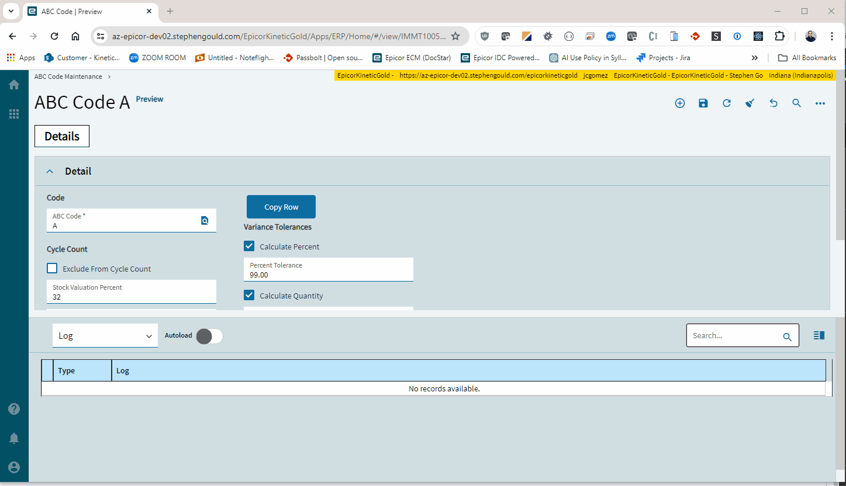Switch to the Details tab
Viewport: 846px width, 486px height.
(x=61, y=136)
